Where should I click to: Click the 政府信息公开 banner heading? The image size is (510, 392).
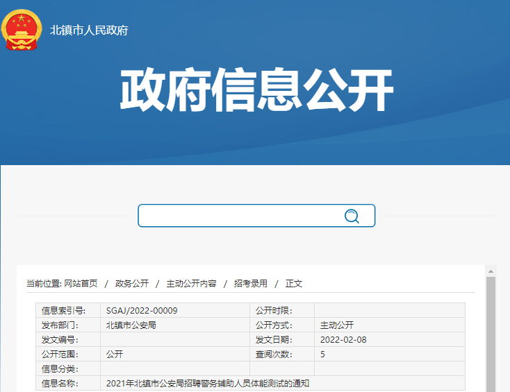coord(256,91)
